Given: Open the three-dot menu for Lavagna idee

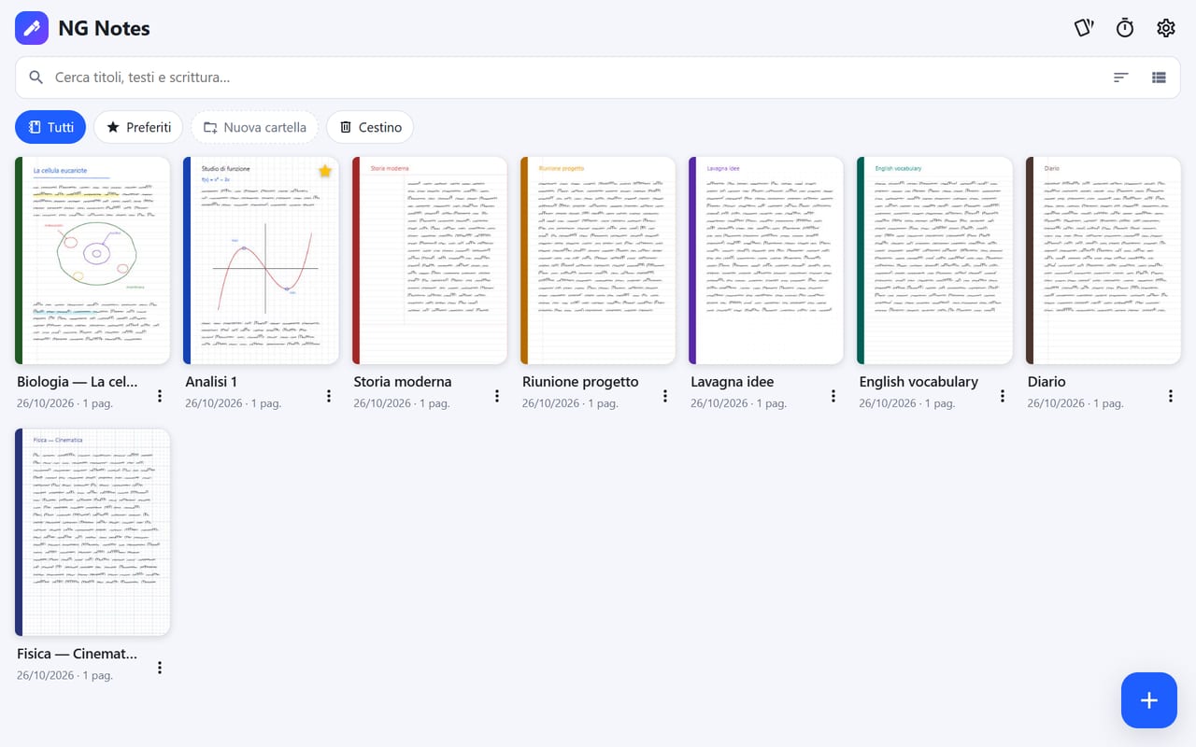Looking at the screenshot, I should tap(833, 396).
